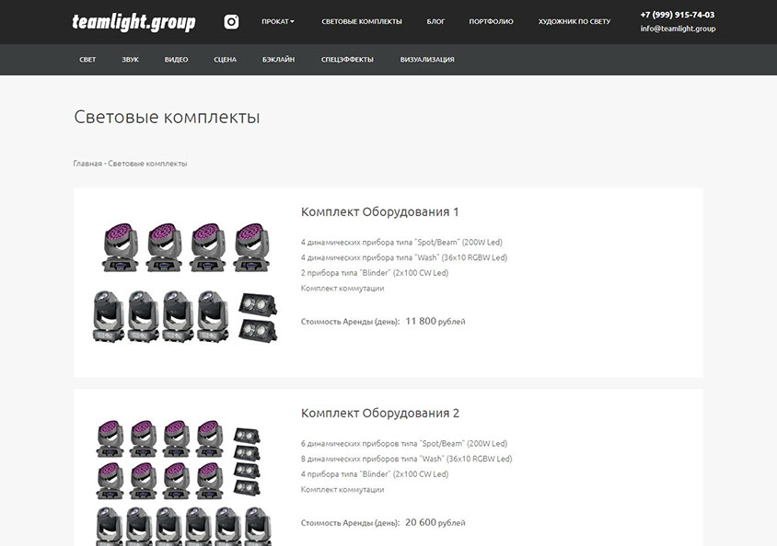Open the ЗВУК category tab

click(131, 60)
